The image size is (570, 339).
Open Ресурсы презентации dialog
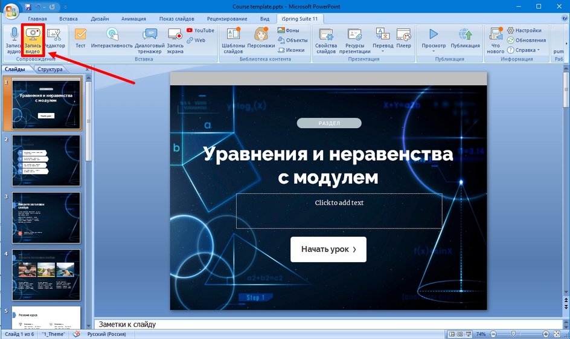tap(354, 40)
